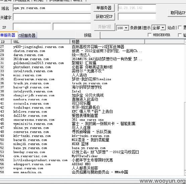Viewport: 186px width, 184px height.
Task: Switch to the 单服务器 tab
Action: pyautogui.click(x=8, y=35)
